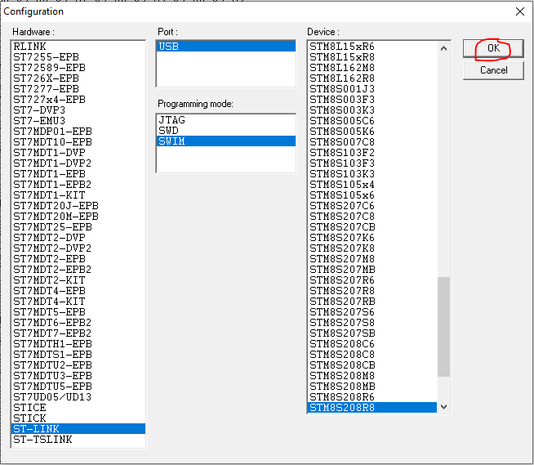Select RLINK hardware
Screen dimensions: 534x465
78,47
